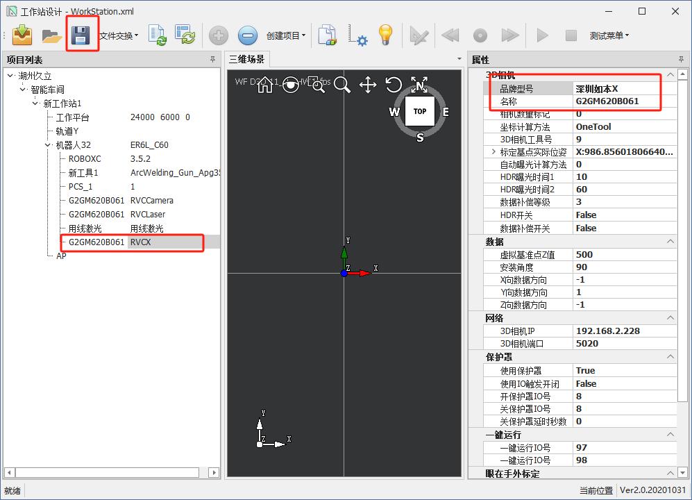Click the TOP face of view cube

click(419, 111)
